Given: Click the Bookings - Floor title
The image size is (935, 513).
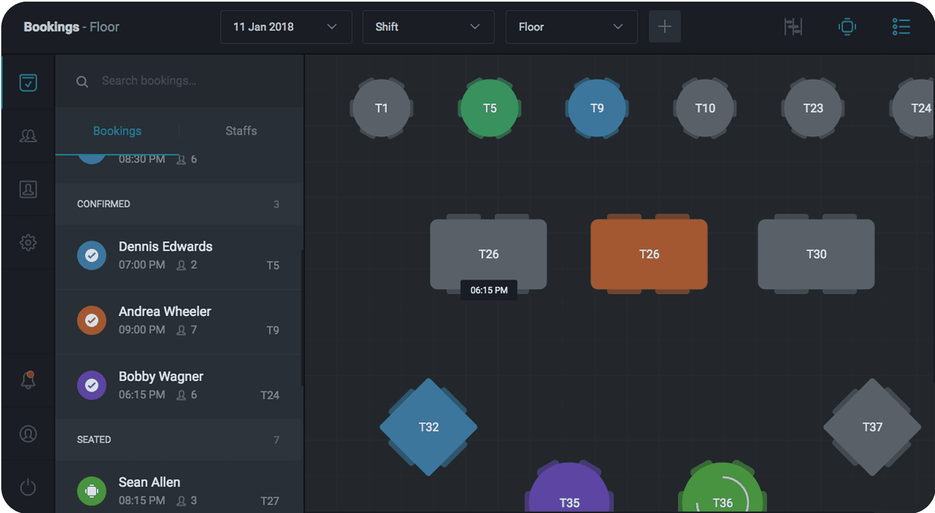Looking at the screenshot, I should pyautogui.click(x=71, y=27).
